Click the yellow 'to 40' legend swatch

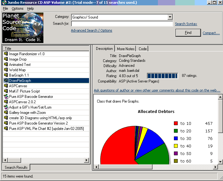176,146
